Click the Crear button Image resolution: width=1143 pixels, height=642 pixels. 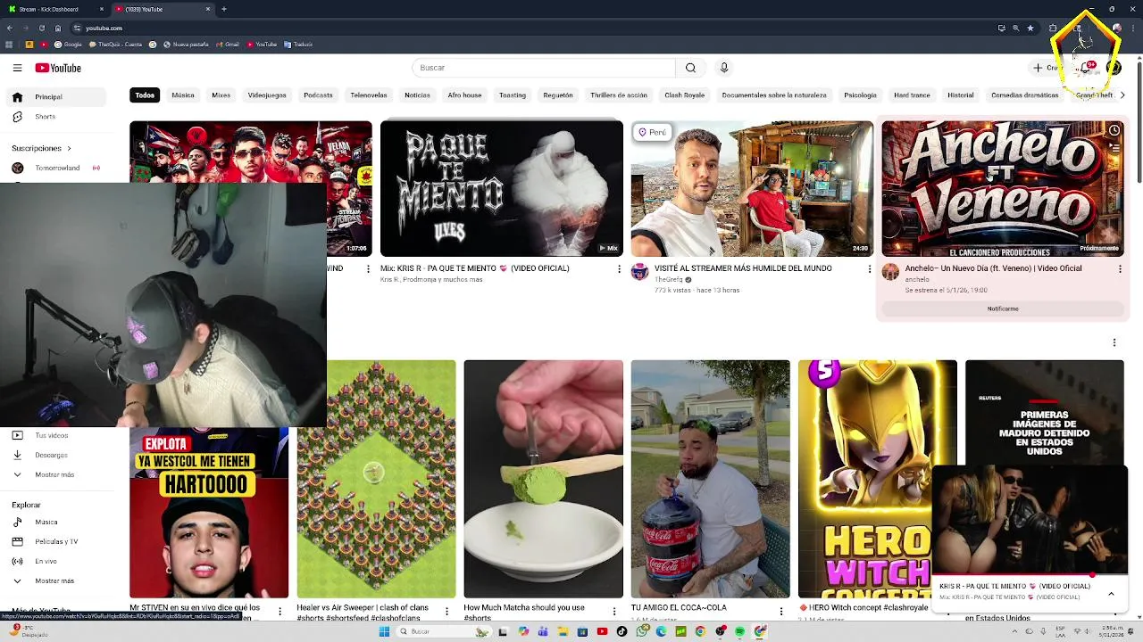point(1047,68)
